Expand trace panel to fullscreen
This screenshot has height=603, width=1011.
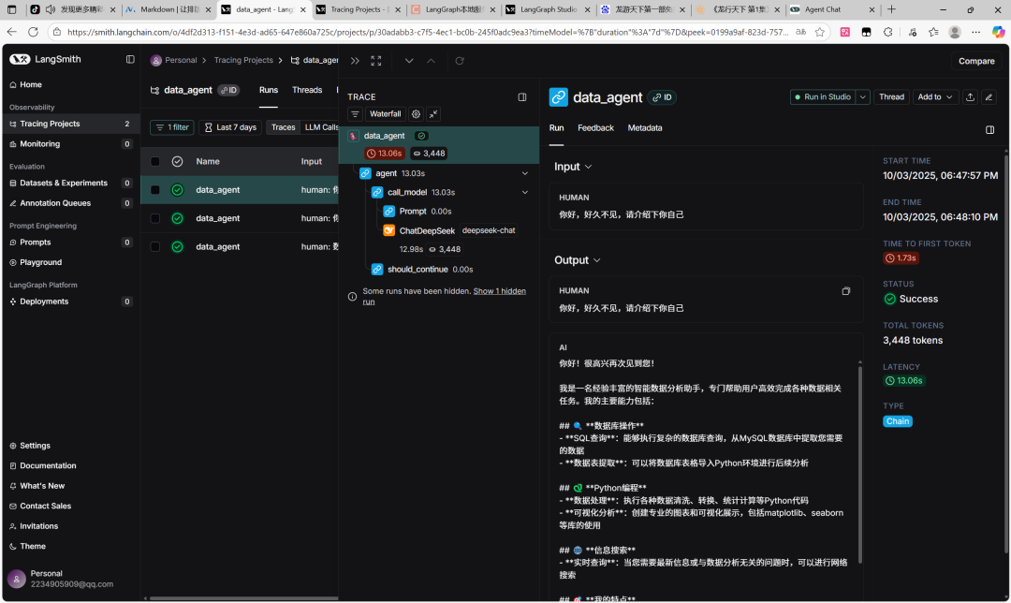tap(376, 61)
